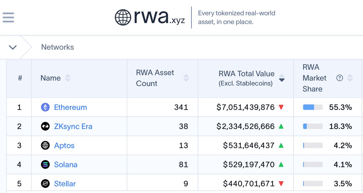Click the rwa.xyz globe logo
The width and height of the screenshot is (363, 193).
[123, 17]
